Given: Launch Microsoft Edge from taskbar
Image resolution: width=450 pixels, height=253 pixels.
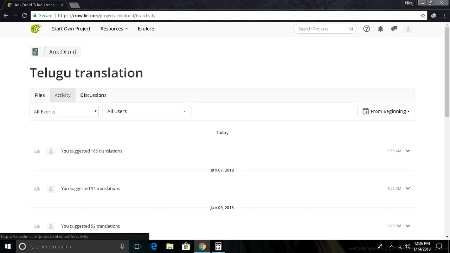Looking at the screenshot, I should (154, 246).
